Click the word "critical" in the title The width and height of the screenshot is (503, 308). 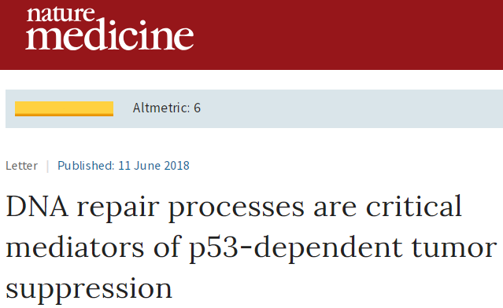[x=414, y=207]
